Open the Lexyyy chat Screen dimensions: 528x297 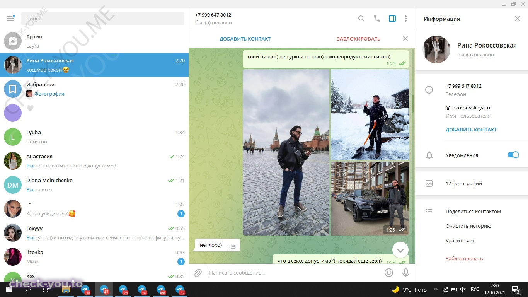(94, 233)
